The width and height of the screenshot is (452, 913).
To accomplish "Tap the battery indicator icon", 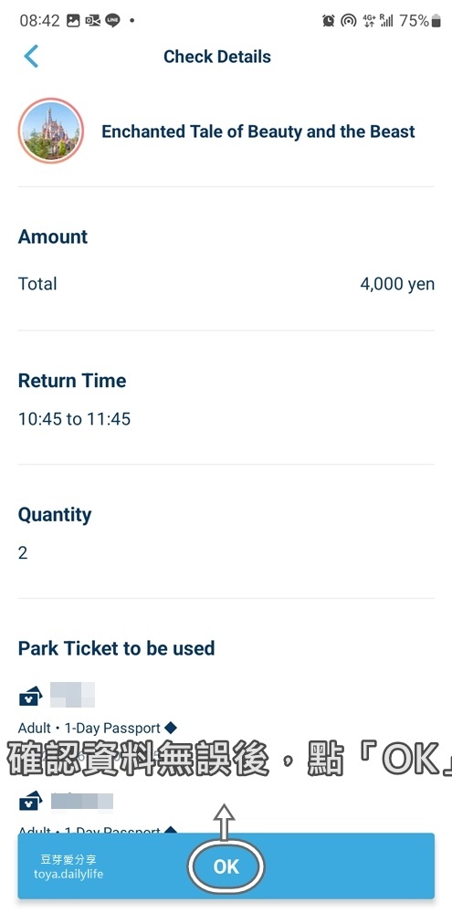I will click(436, 22).
